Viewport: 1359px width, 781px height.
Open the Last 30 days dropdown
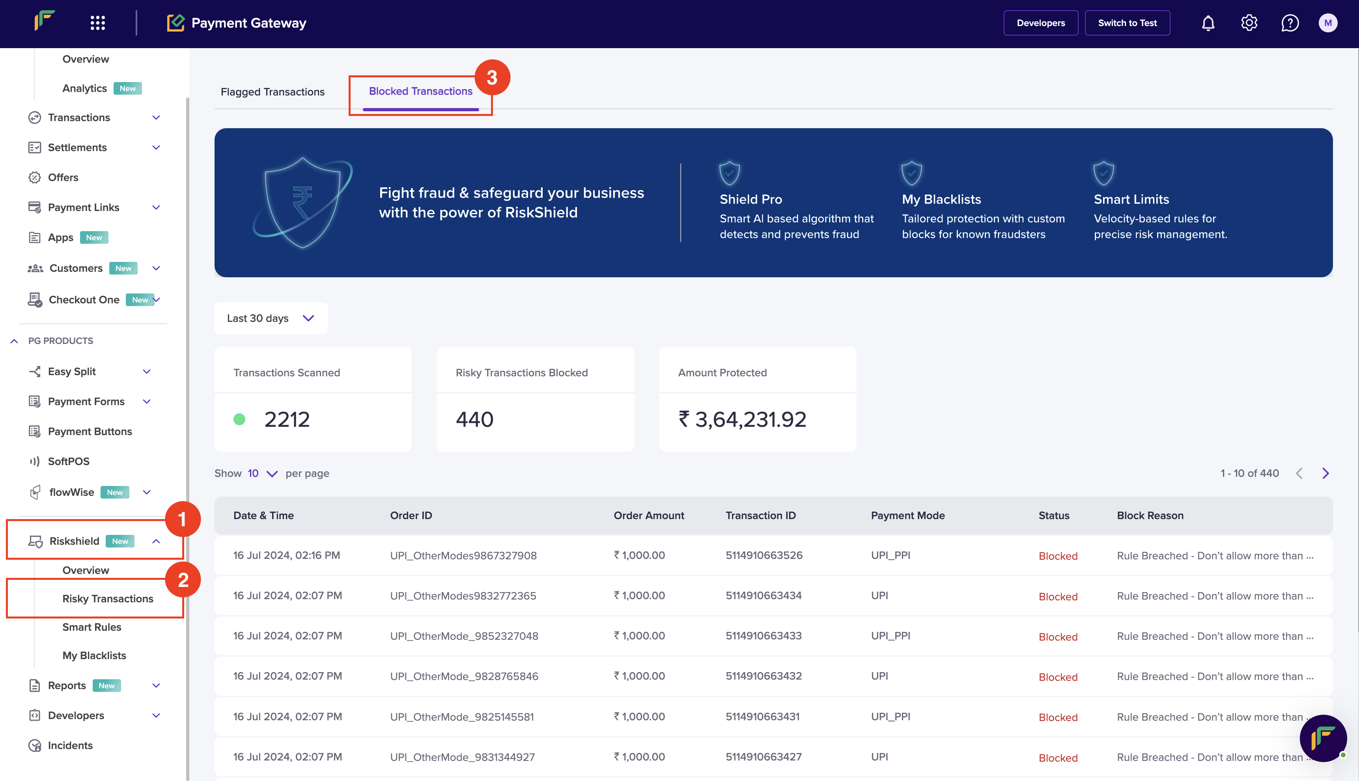[x=270, y=318]
